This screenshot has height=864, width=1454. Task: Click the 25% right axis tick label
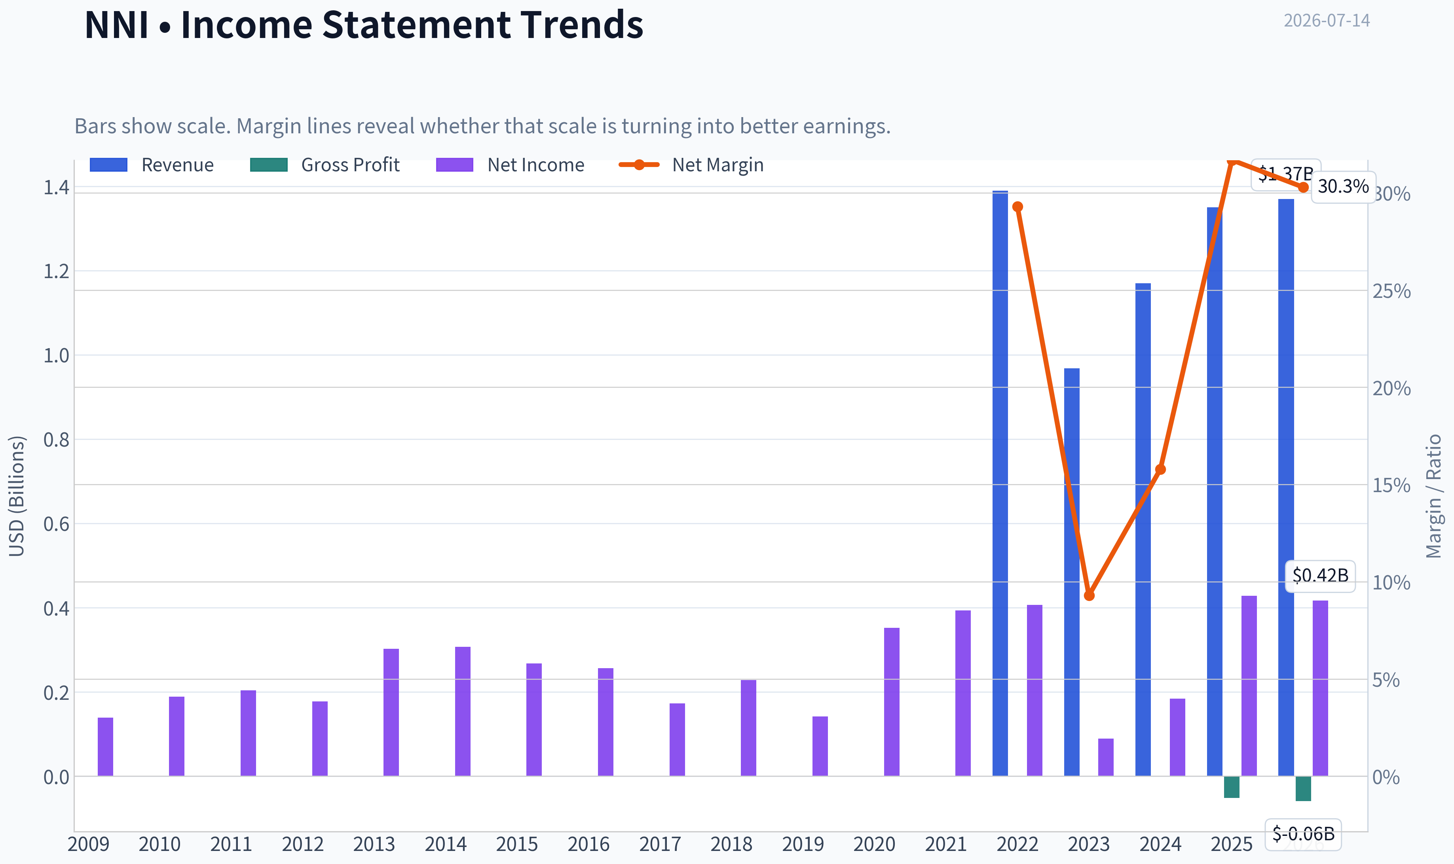coord(1392,290)
